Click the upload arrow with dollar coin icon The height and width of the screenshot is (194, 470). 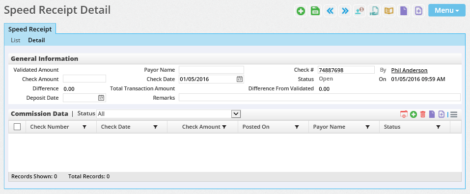(x=359, y=11)
